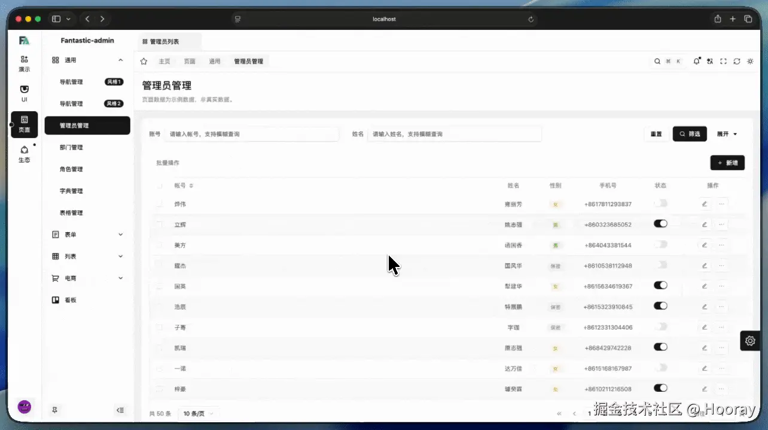Sort the table by the 帐号 column

coord(184,186)
